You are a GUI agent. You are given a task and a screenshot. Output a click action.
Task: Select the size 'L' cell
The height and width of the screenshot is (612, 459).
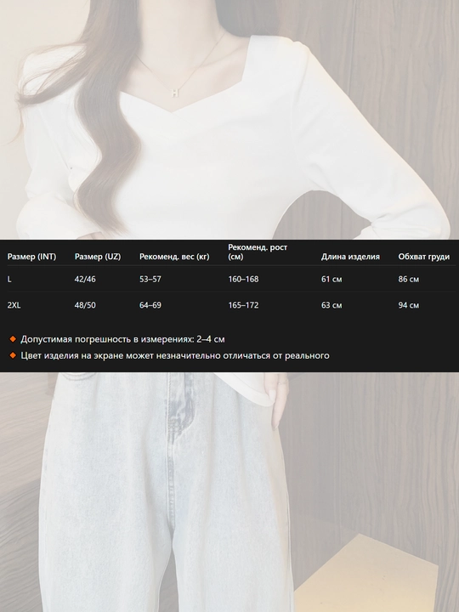(x=9, y=279)
